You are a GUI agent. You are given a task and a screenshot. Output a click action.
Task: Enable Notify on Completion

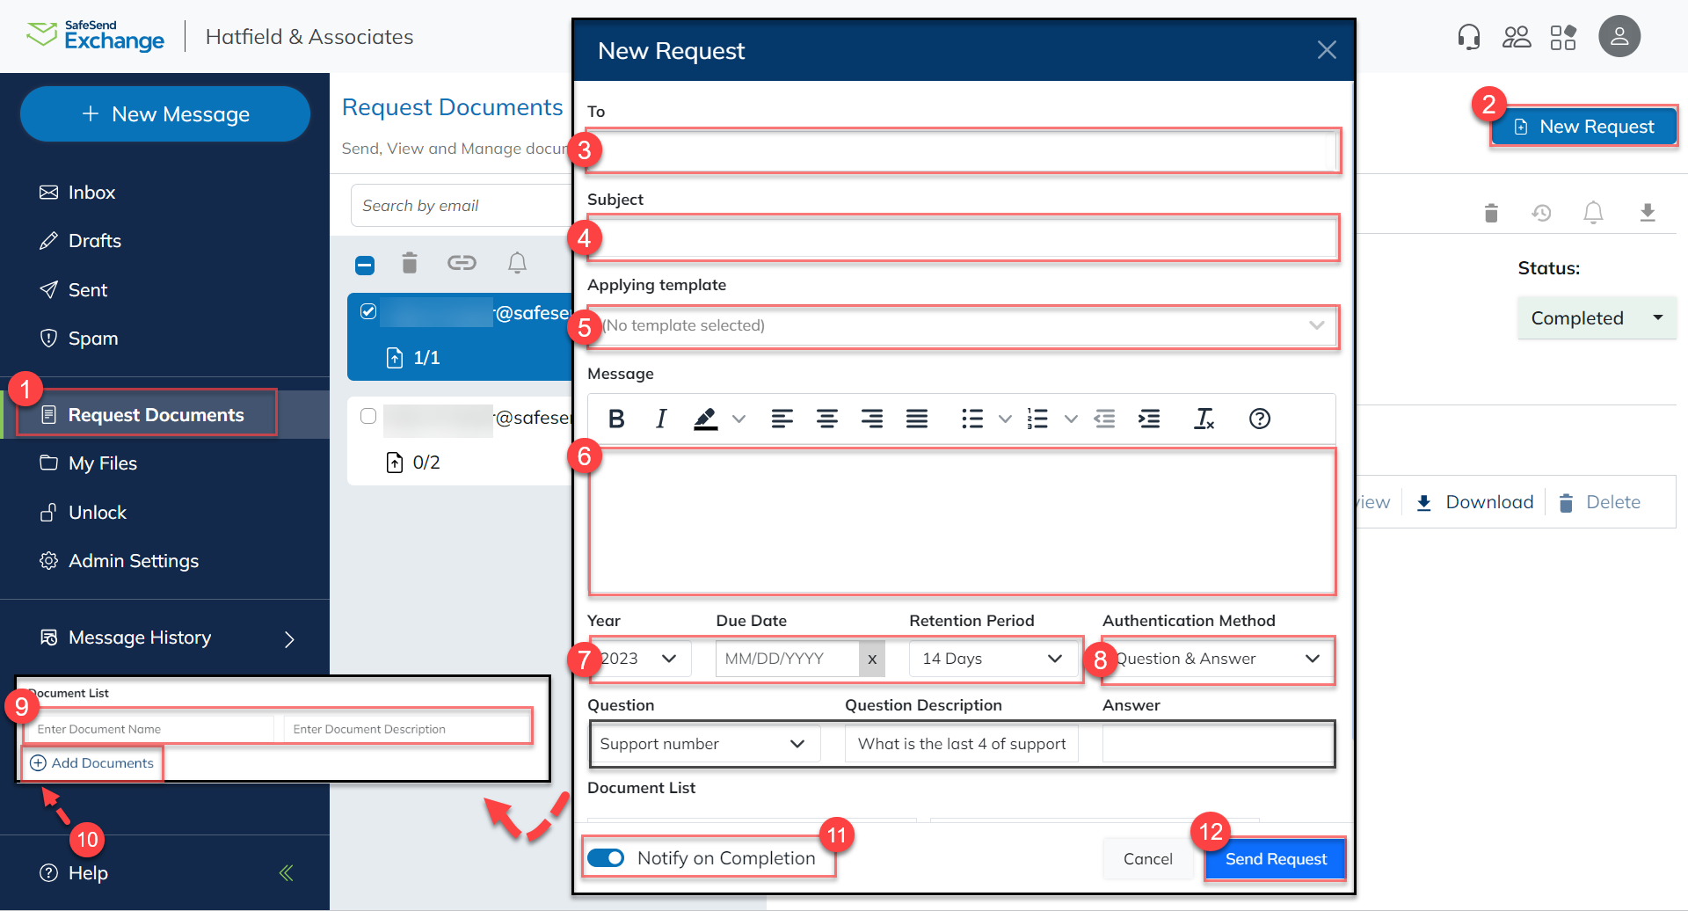pos(606,857)
